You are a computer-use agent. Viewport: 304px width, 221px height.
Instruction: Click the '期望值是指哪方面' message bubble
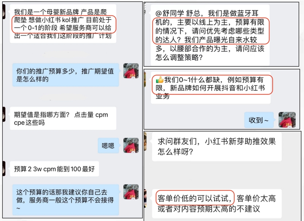point(63,118)
